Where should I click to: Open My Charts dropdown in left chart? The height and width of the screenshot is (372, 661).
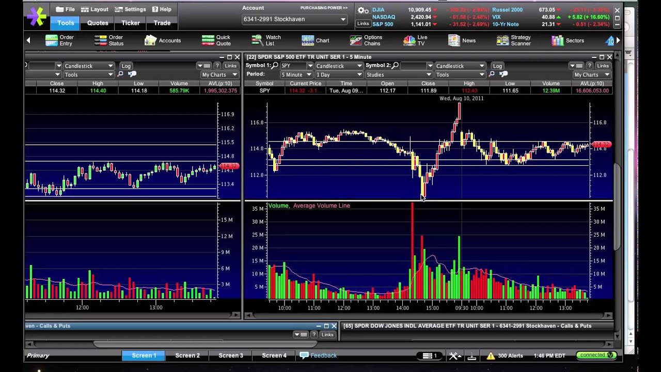219,74
